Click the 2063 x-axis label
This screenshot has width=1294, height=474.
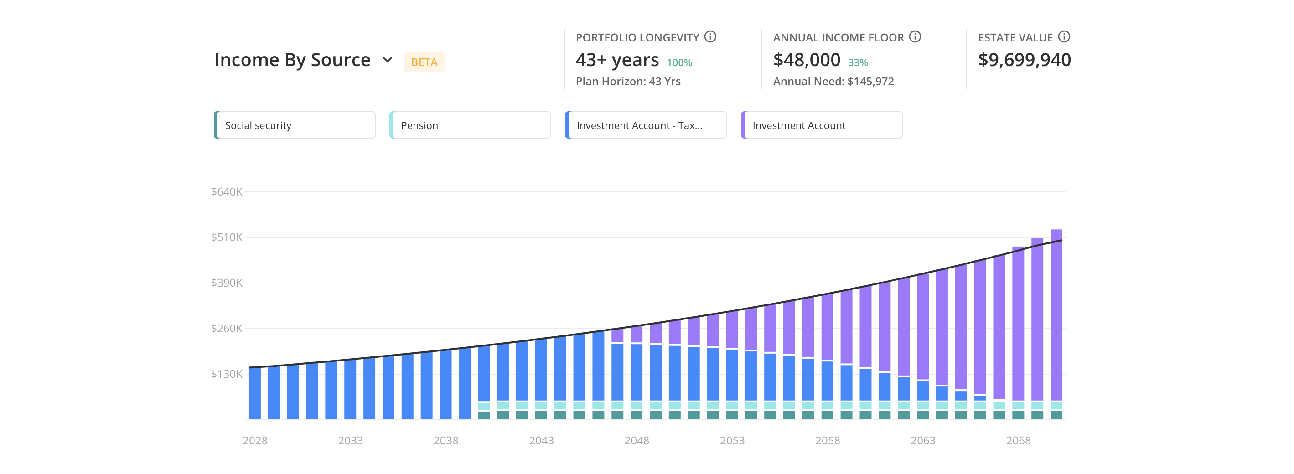coord(923,440)
